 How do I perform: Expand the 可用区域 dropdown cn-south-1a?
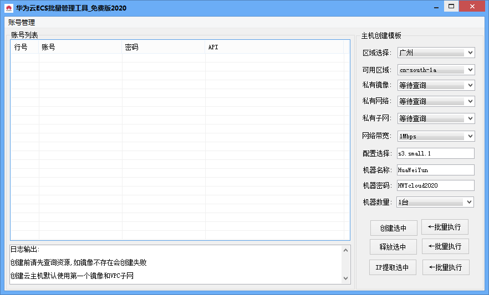pos(436,70)
